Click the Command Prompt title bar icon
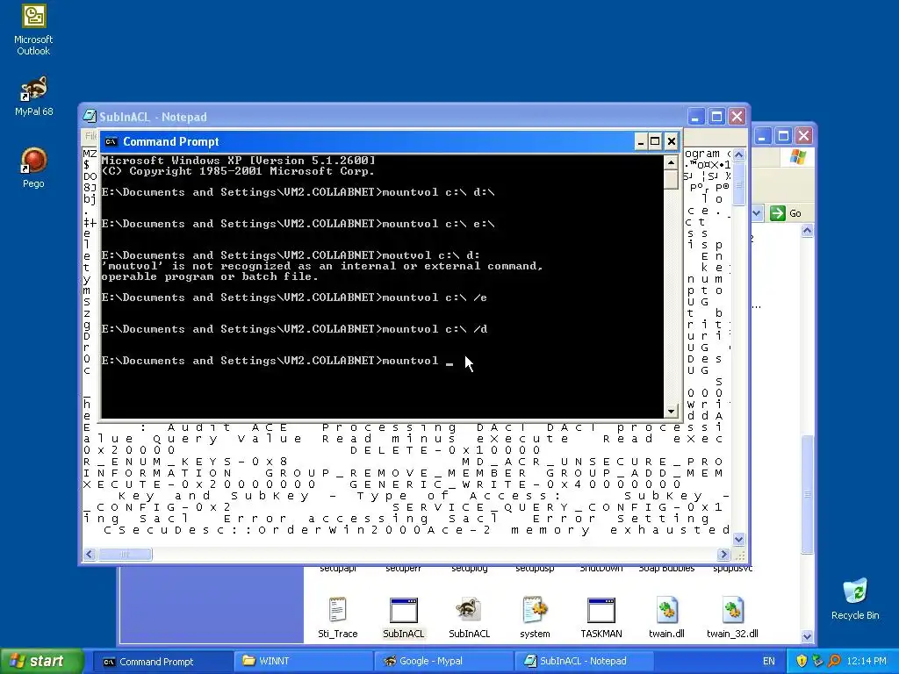The width and height of the screenshot is (899, 674). click(111, 141)
